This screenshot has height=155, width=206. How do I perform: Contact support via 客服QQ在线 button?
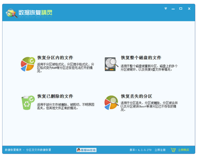pos(86,150)
